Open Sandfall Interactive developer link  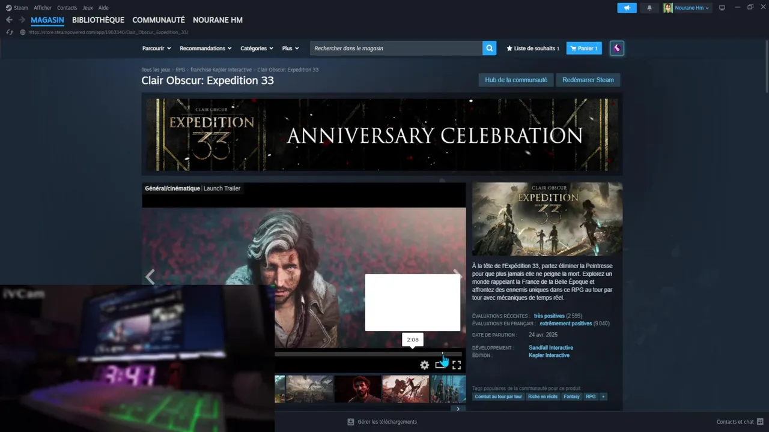551,348
